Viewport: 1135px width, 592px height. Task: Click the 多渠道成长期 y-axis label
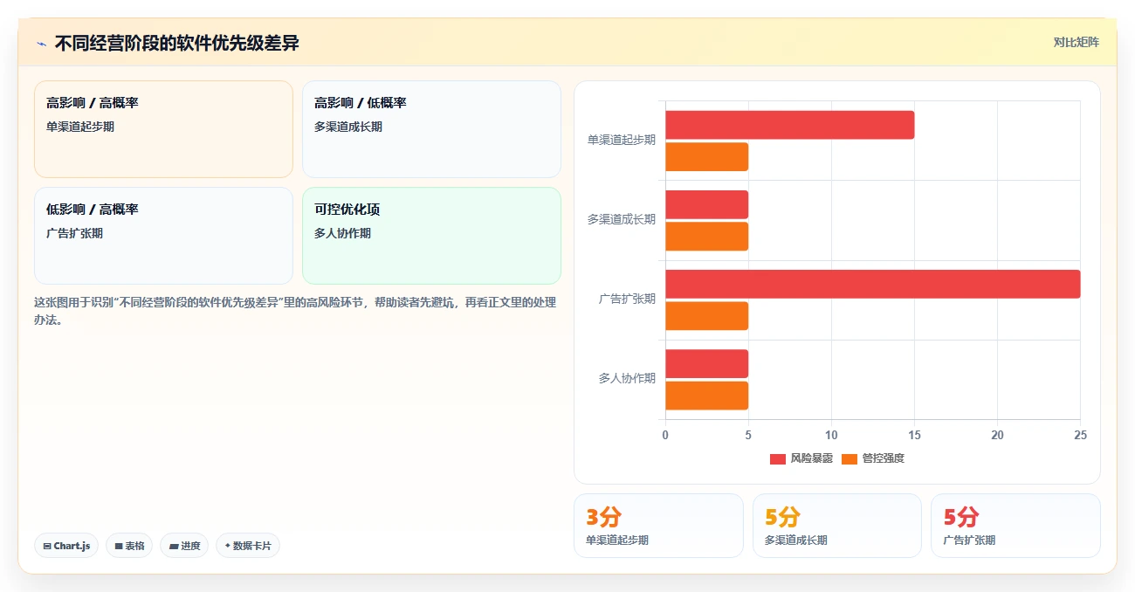[621, 219]
